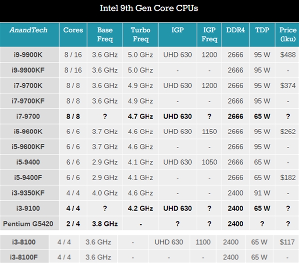Click the TDP column header
The image size is (299, 263).
[x=262, y=30]
